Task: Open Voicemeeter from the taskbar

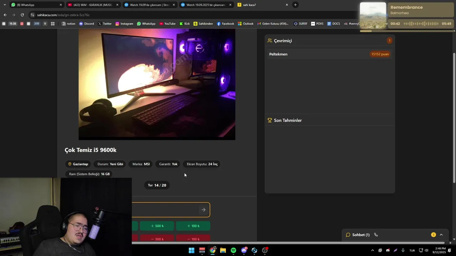Action: coord(202,250)
